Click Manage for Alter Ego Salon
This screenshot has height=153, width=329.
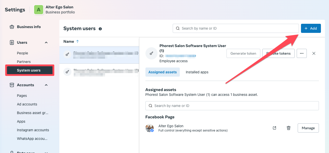(x=308, y=128)
